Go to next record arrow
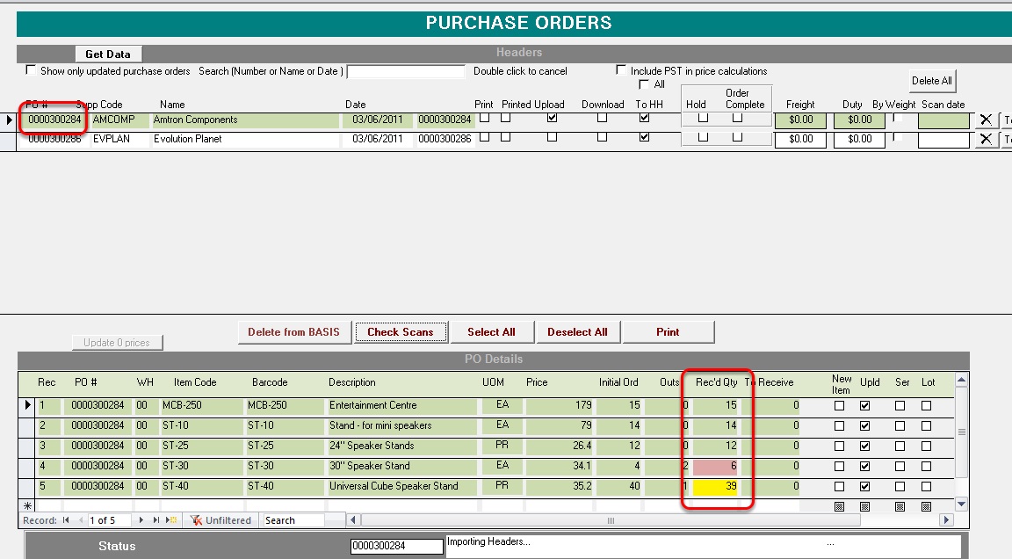The width and height of the screenshot is (1012, 559). [x=141, y=520]
